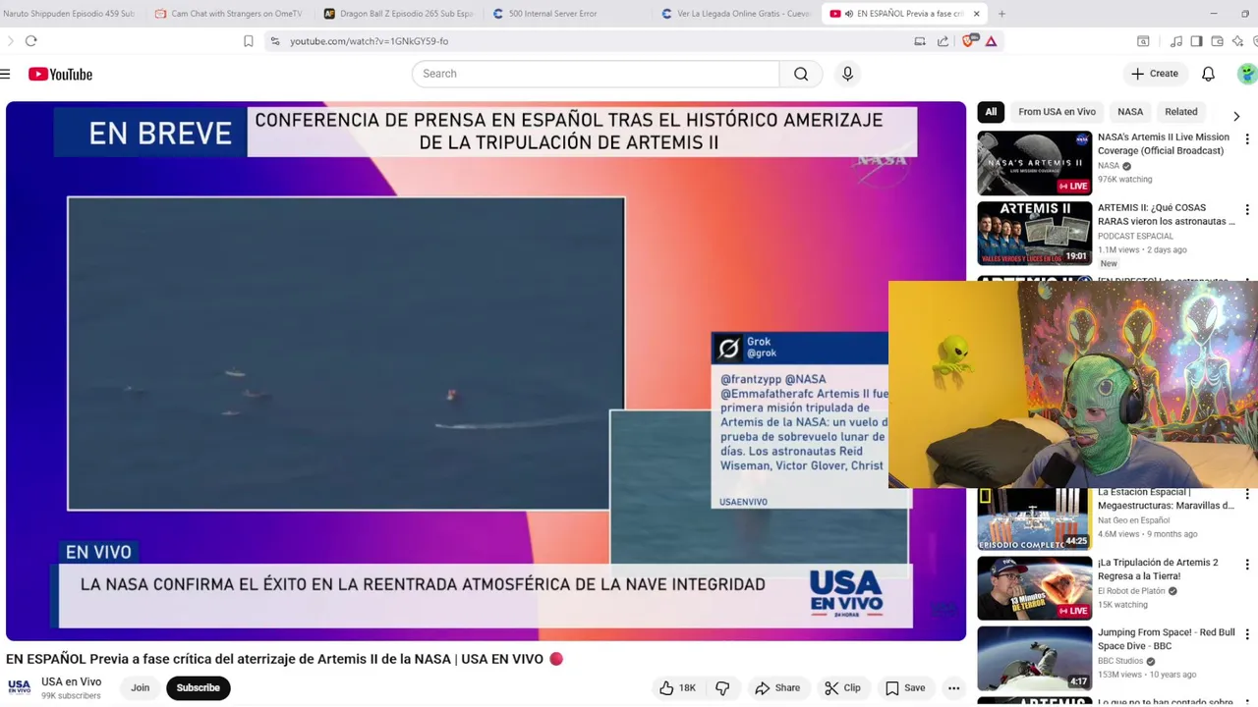The height and width of the screenshot is (707, 1258).
Task: Switch to the Dragon Ball Z Episodio 265 tab
Action: [x=398, y=14]
